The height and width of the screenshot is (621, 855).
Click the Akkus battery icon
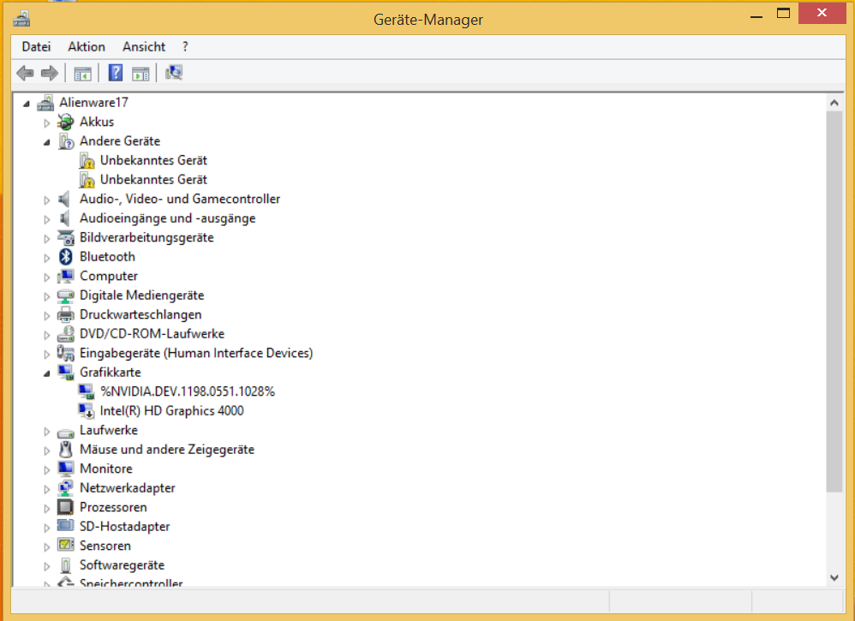(66, 122)
